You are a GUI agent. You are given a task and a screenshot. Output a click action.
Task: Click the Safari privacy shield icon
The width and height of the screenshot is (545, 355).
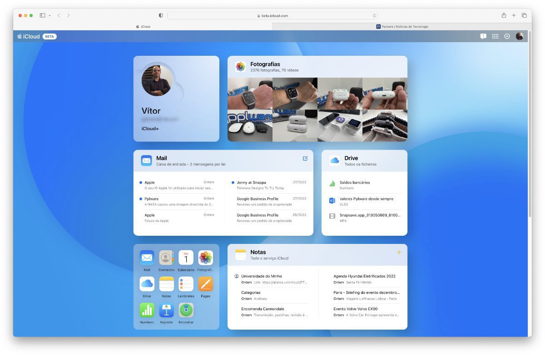tap(161, 15)
